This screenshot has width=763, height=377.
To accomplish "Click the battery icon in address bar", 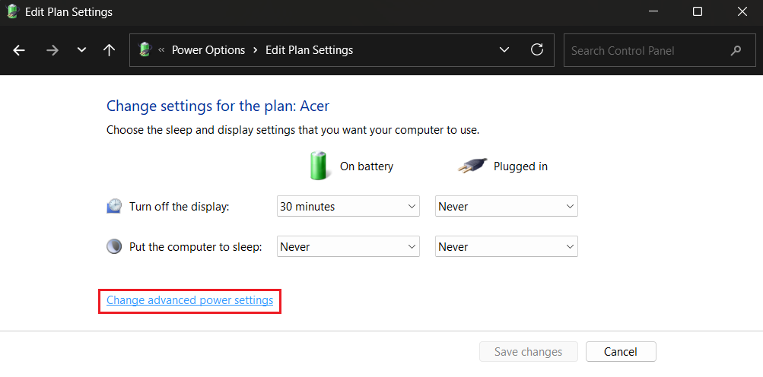I will coord(145,49).
